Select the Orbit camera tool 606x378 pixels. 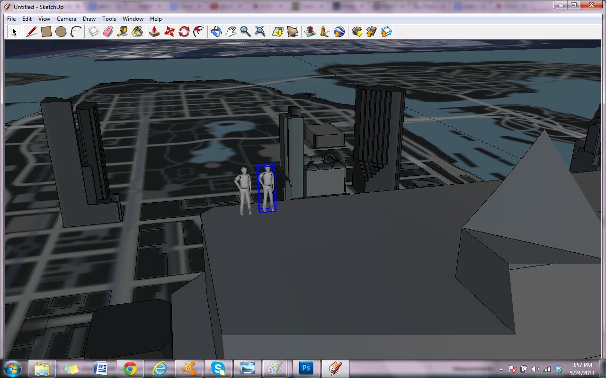(x=216, y=32)
